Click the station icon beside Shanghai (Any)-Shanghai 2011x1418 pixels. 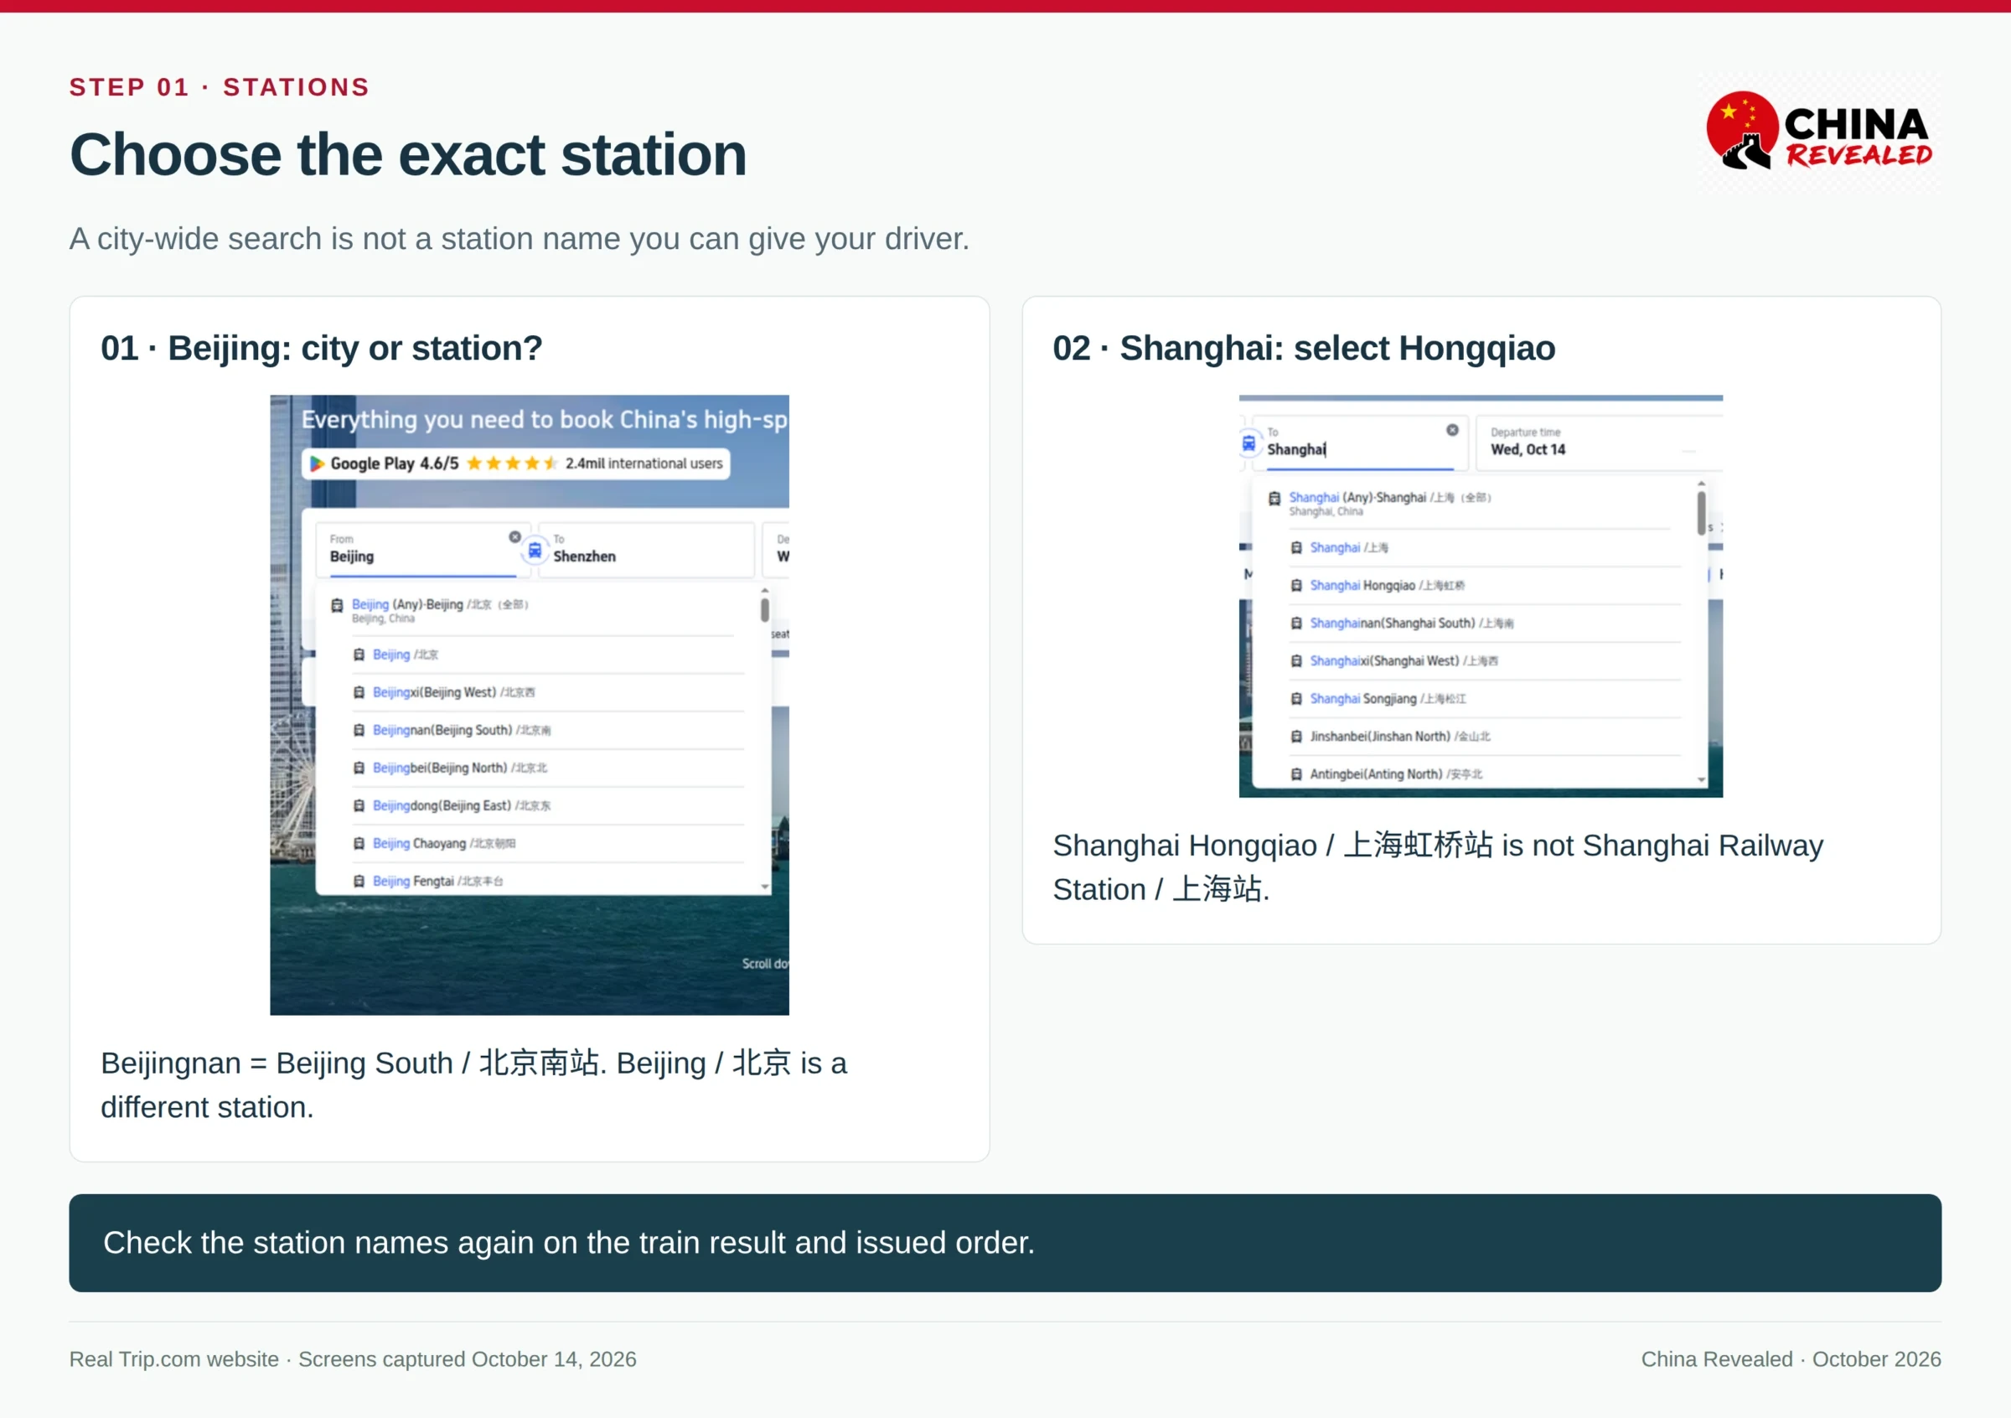(1274, 499)
